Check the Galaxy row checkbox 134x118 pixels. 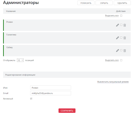click(121, 50)
